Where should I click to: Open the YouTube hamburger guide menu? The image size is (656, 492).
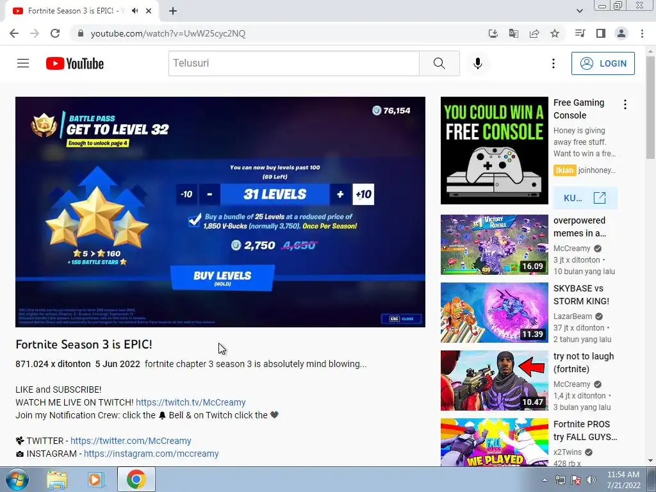tap(23, 63)
